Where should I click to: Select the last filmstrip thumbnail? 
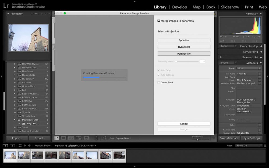click(x=119, y=156)
